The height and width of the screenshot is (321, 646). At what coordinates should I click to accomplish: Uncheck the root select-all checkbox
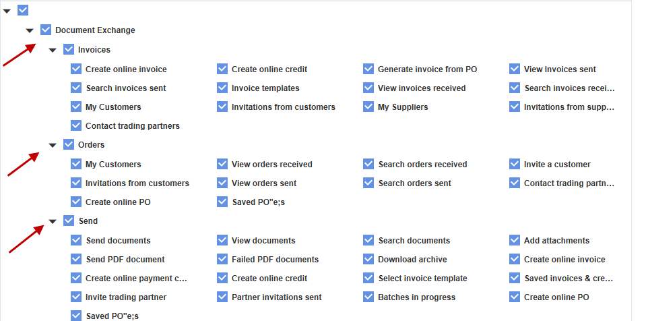click(x=23, y=10)
